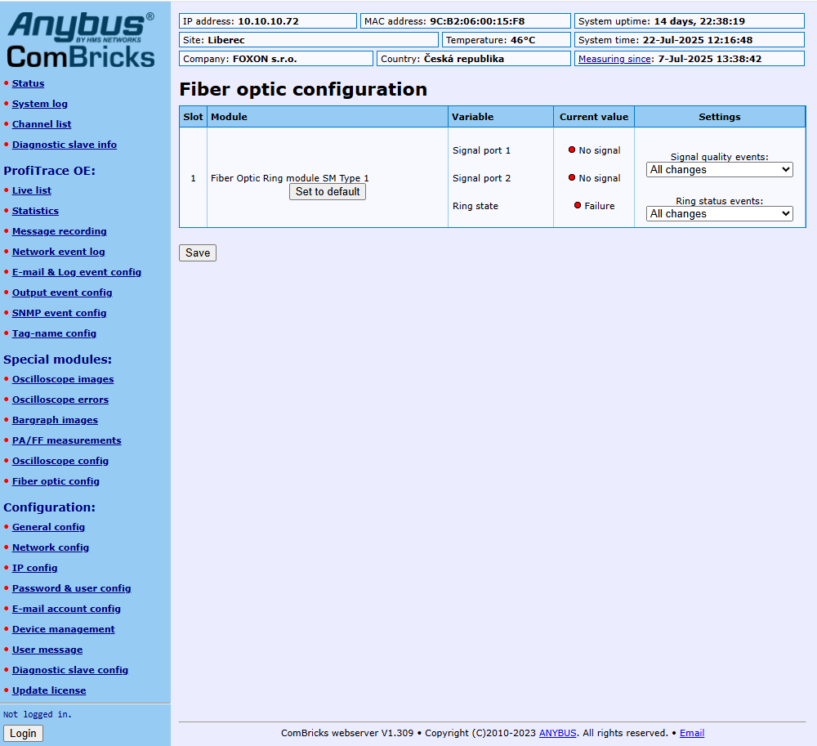Open the Channel list page
The height and width of the screenshot is (746, 817).
[42, 124]
